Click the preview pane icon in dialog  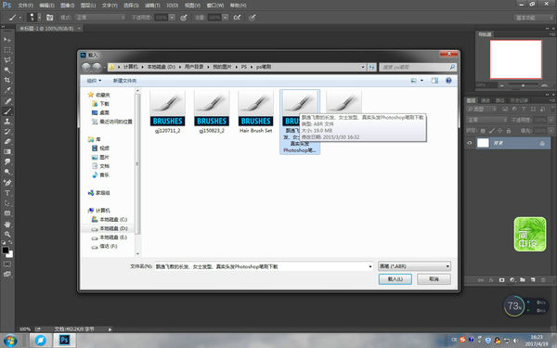click(434, 81)
